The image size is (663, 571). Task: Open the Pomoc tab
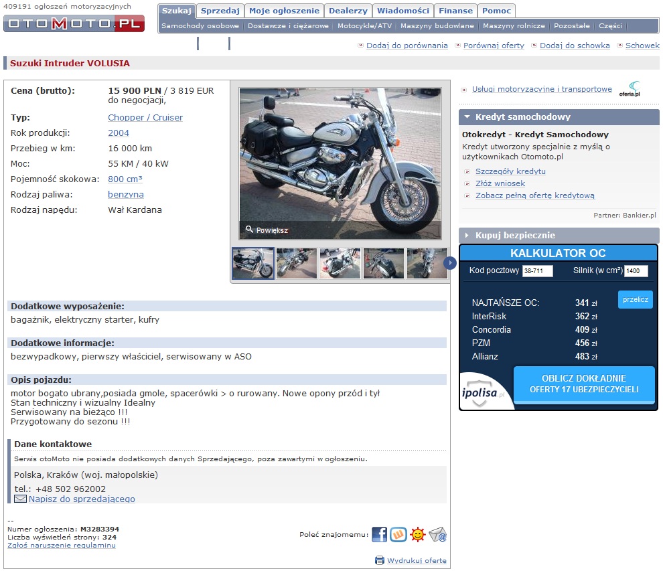(x=497, y=11)
